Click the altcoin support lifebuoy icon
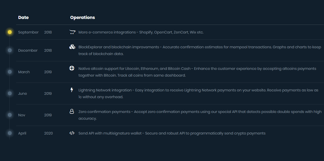The image size is (324, 161). pos(72,68)
